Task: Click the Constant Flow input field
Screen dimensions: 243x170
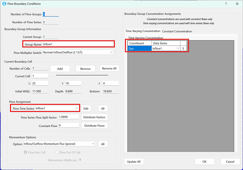Action: (68, 125)
